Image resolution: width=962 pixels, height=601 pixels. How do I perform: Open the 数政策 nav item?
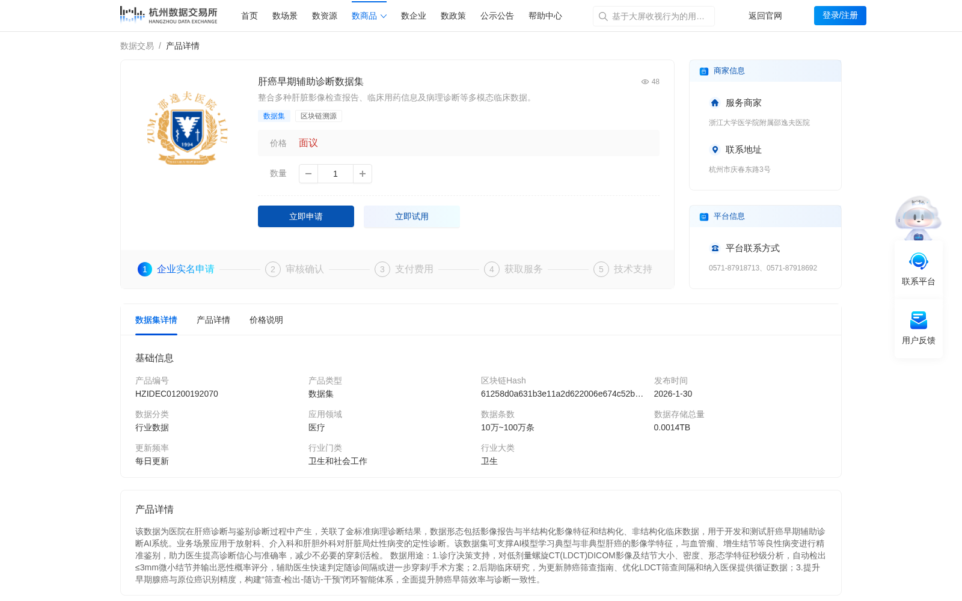click(453, 16)
